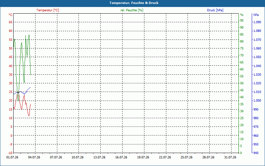Select the 04.07.26 date axis label
This screenshot has width=265, height=166.
coord(34,157)
